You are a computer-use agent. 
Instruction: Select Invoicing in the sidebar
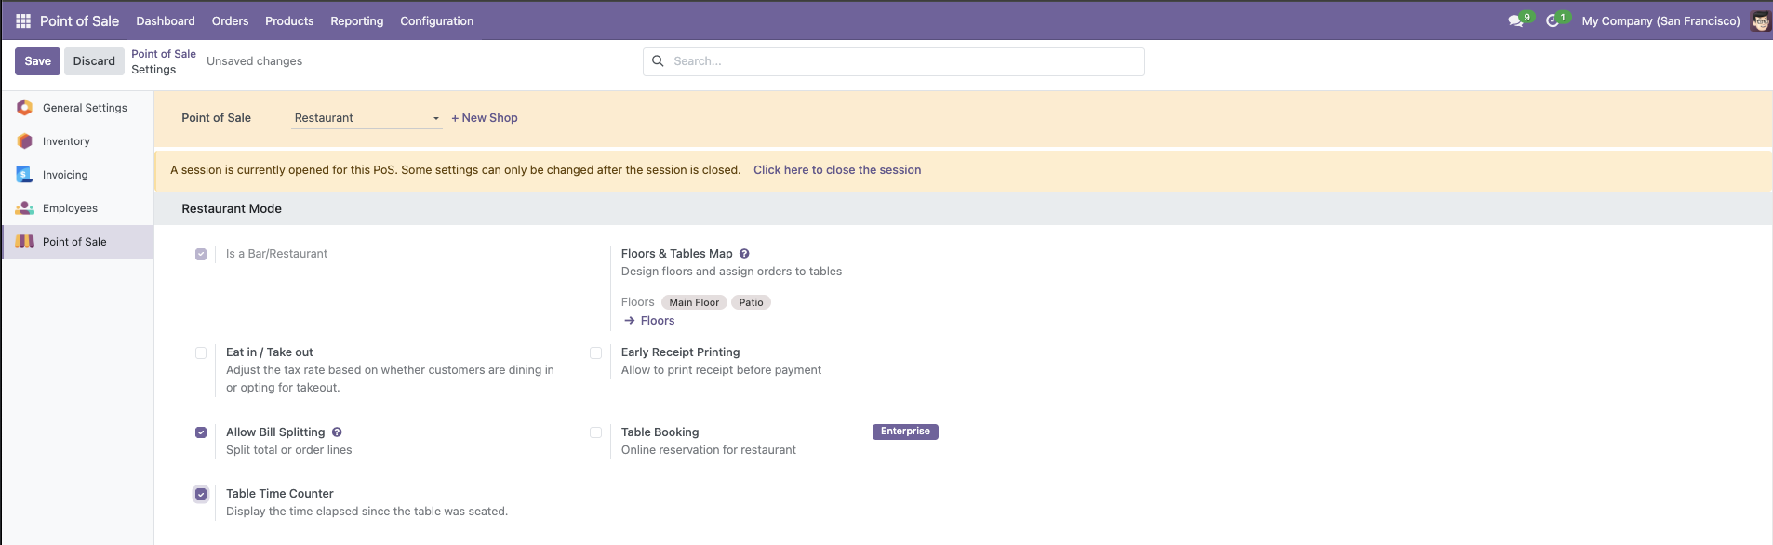point(78,175)
